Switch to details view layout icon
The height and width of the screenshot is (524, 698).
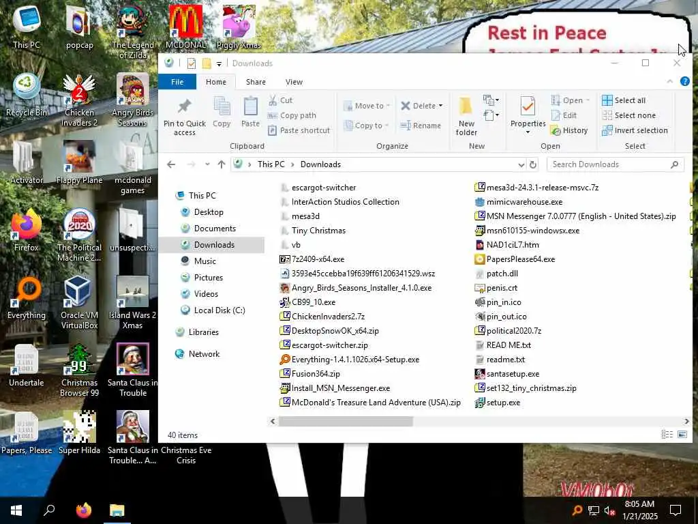tap(667, 435)
